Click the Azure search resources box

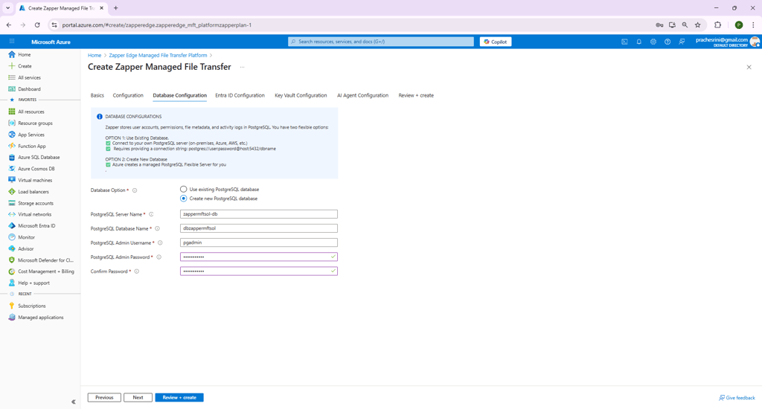[x=381, y=42]
